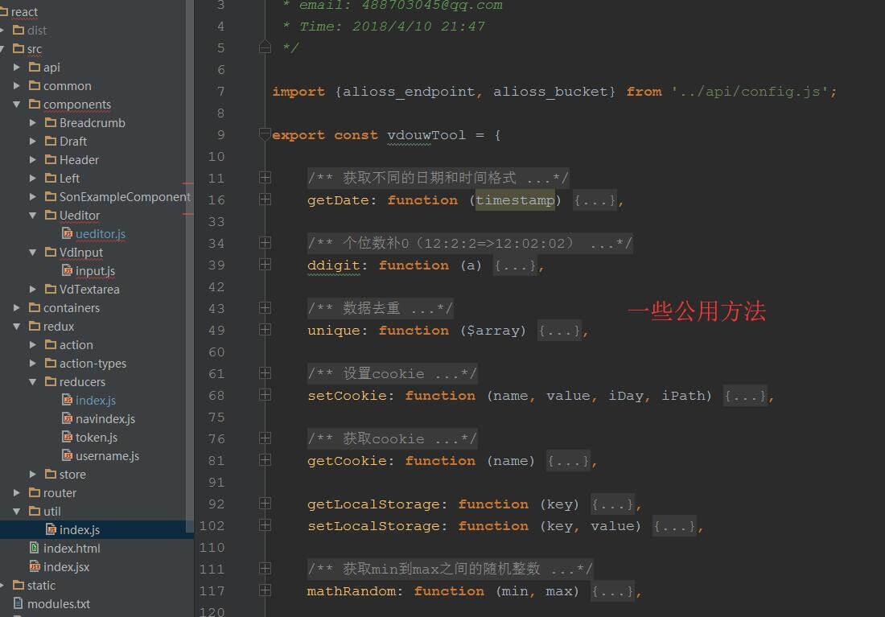885x617 pixels.
Task: Unfold the setCookie function code block
Action: point(265,396)
